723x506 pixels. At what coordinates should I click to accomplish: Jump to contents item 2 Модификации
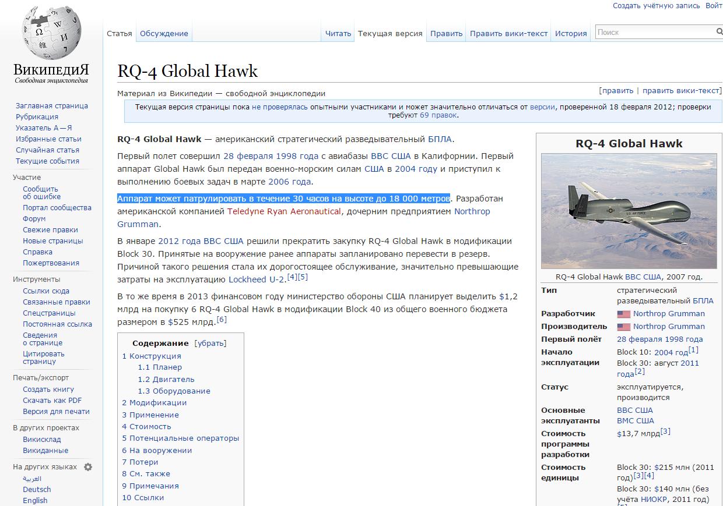[x=155, y=403]
